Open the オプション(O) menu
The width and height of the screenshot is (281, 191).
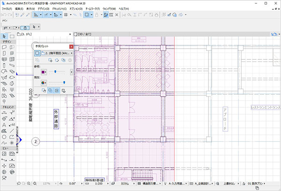point(76,8)
